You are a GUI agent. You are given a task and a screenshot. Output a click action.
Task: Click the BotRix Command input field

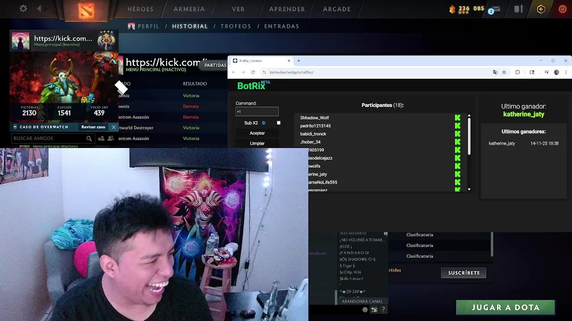pos(257,111)
